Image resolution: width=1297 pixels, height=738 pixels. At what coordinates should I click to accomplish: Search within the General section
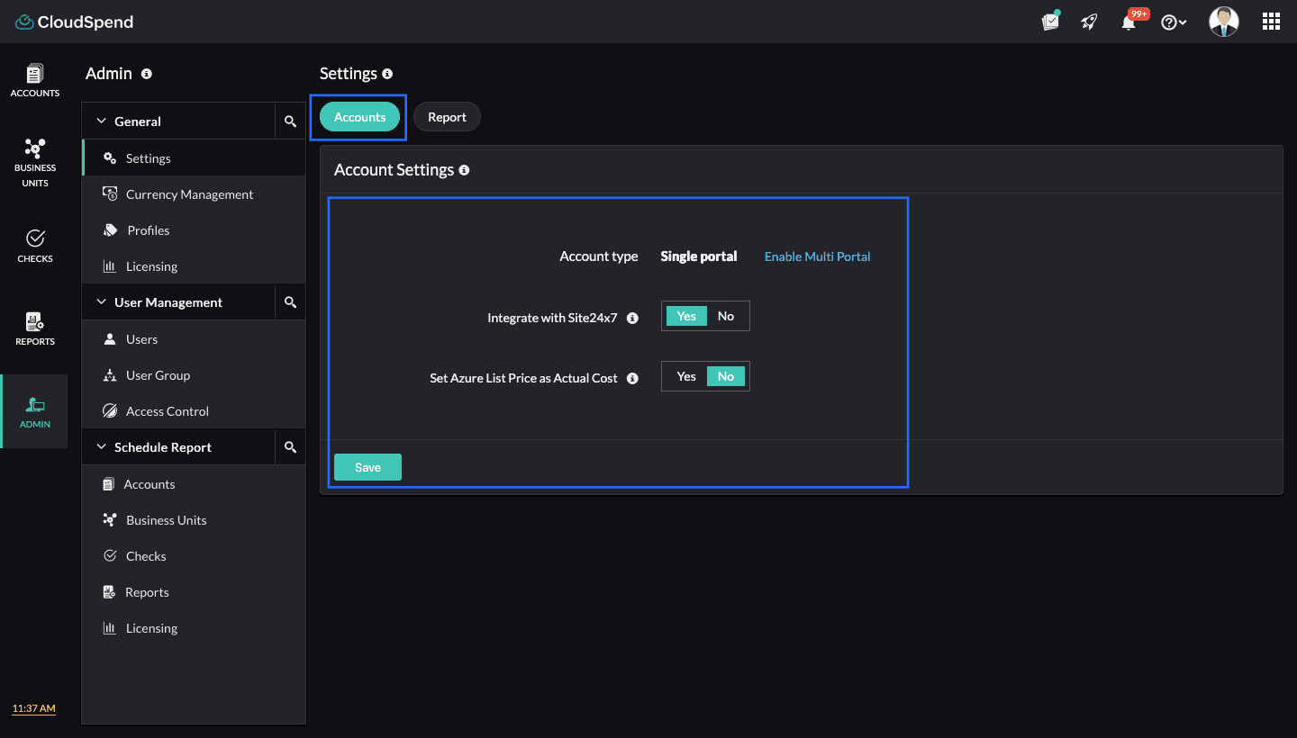point(290,121)
